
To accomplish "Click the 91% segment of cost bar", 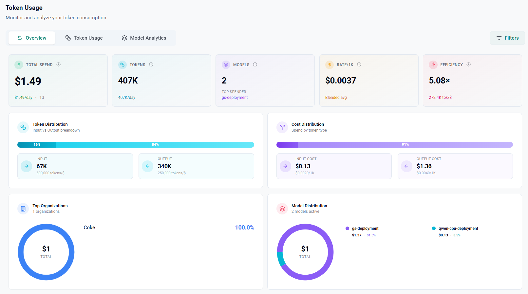I will pos(405,145).
